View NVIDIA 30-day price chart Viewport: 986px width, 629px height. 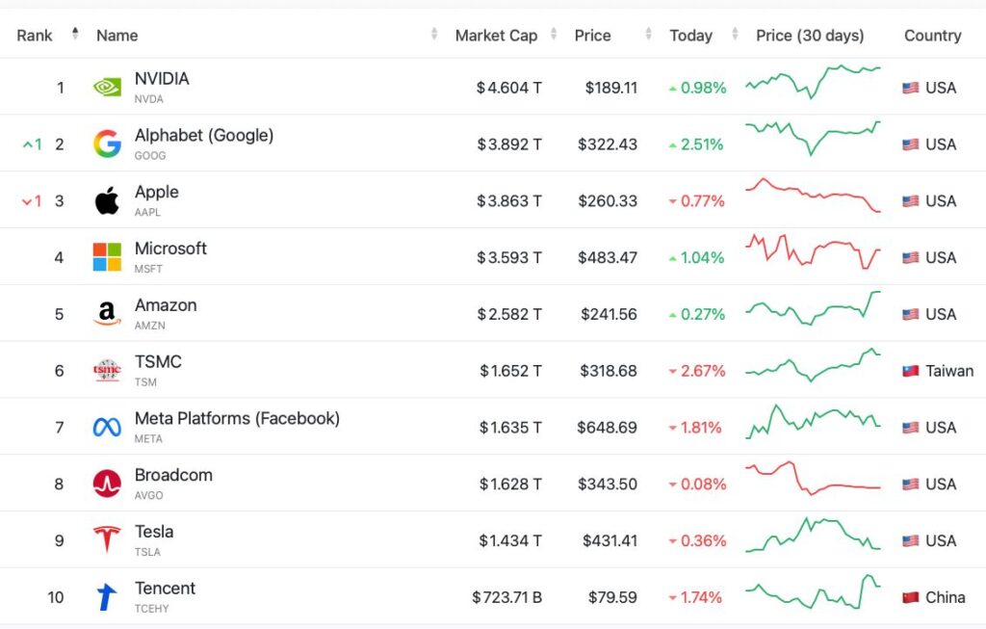813,83
